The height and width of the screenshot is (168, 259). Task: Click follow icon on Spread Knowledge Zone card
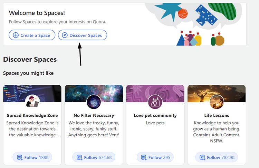pyautogui.click(x=20, y=157)
